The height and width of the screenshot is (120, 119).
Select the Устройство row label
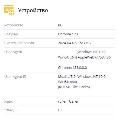point(14,25)
